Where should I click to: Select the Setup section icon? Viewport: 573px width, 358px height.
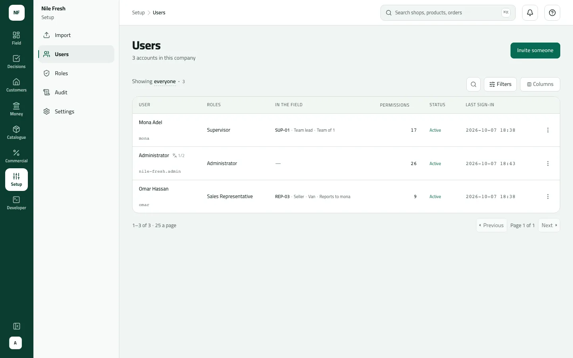(16, 179)
